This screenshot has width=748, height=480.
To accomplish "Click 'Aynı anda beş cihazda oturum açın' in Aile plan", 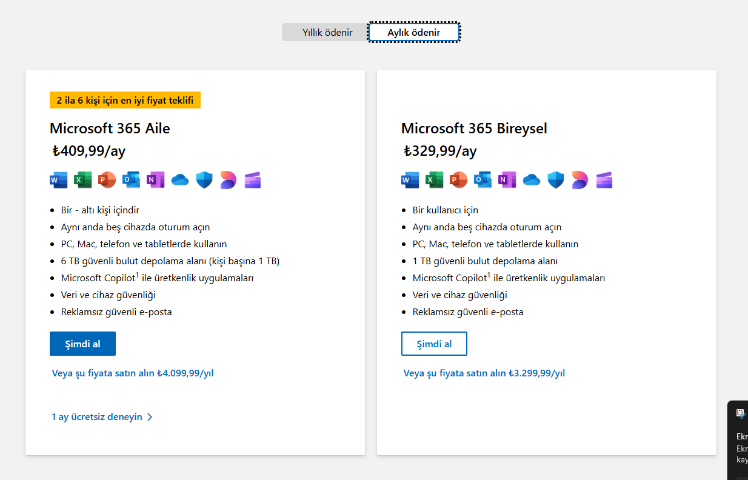I will [136, 227].
